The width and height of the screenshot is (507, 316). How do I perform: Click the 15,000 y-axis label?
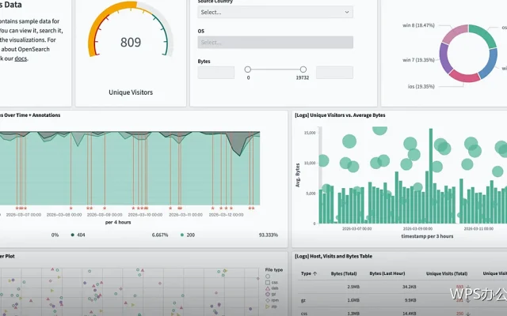click(x=310, y=133)
